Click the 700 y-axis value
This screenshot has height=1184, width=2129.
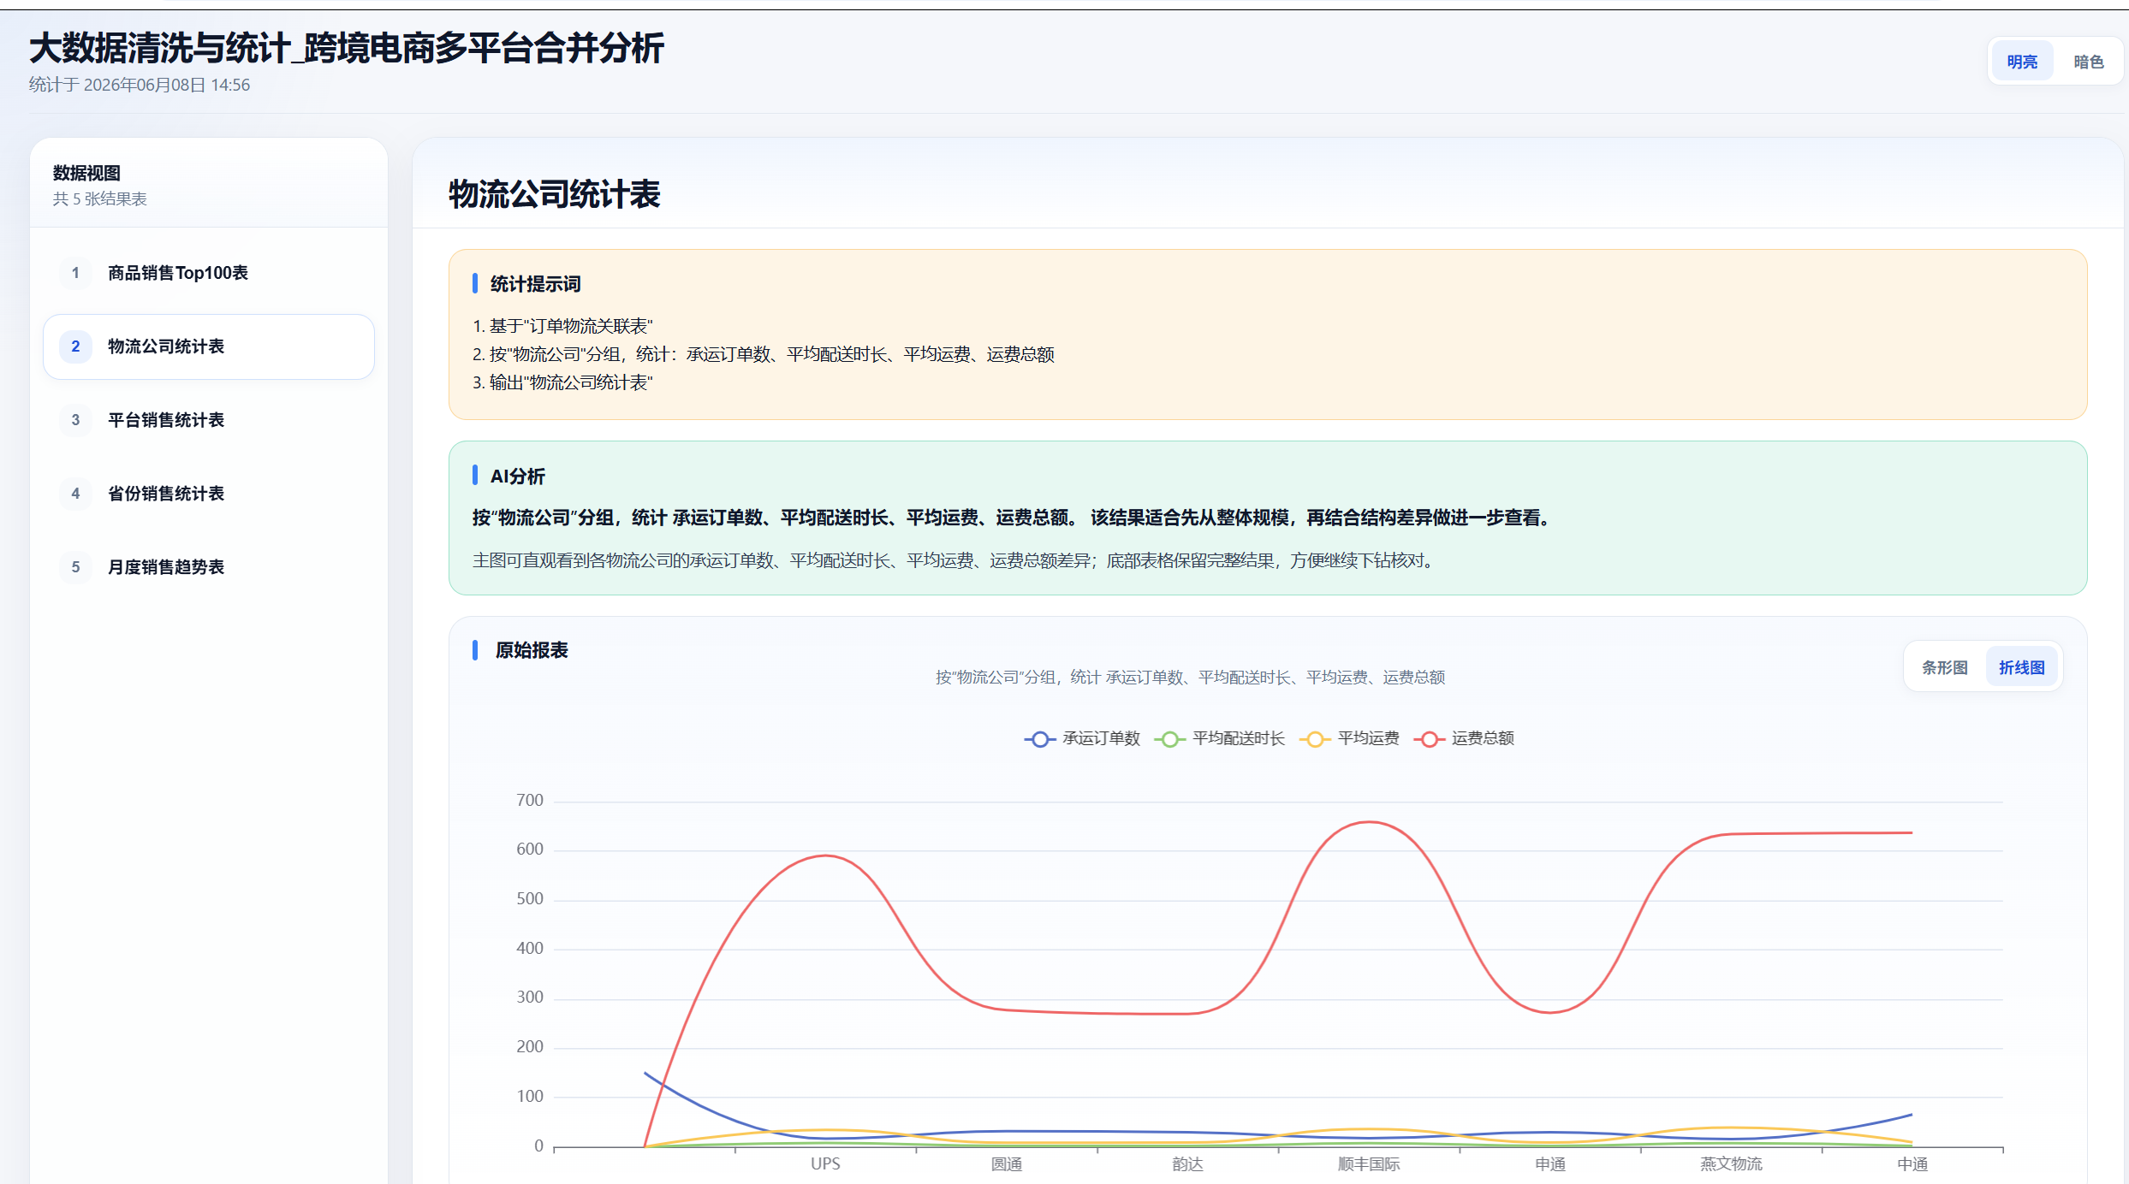pyautogui.click(x=530, y=801)
